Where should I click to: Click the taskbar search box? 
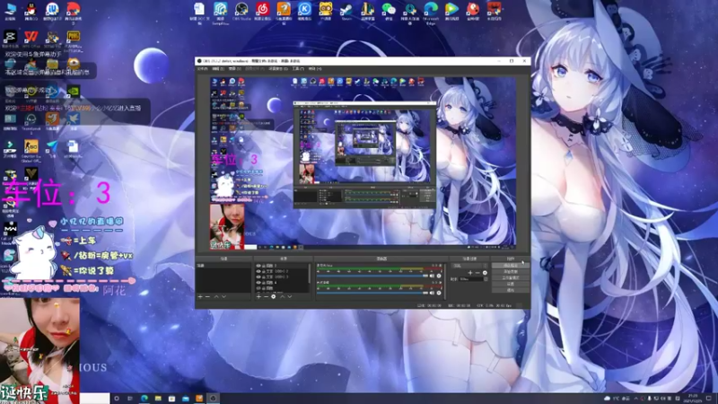click(95, 398)
